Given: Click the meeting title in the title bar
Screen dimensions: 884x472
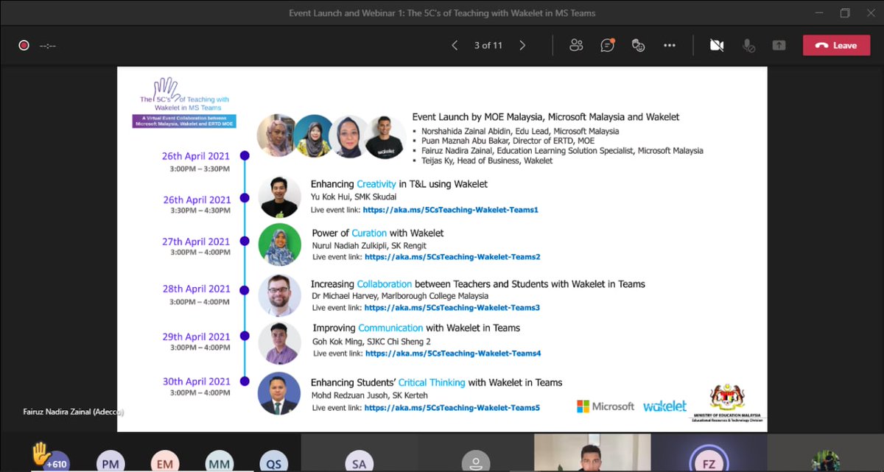Looking at the screenshot, I should [x=442, y=13].
